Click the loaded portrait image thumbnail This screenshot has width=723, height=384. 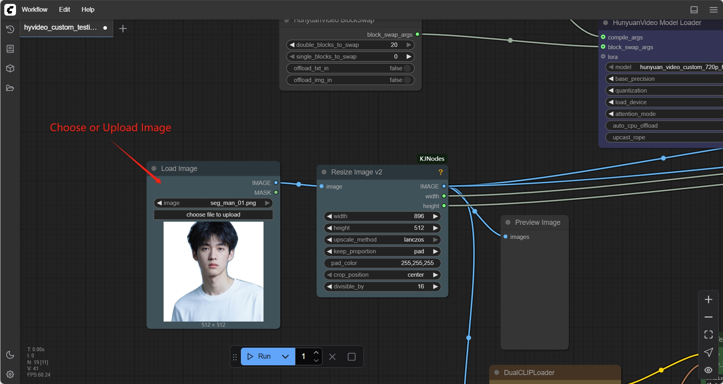213,272
